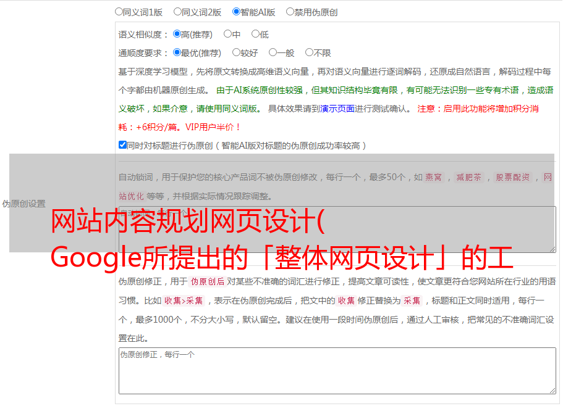Click into the 伪原创修正 text area
The height and width of the screenshot is (406, 563).
point(337,371)
